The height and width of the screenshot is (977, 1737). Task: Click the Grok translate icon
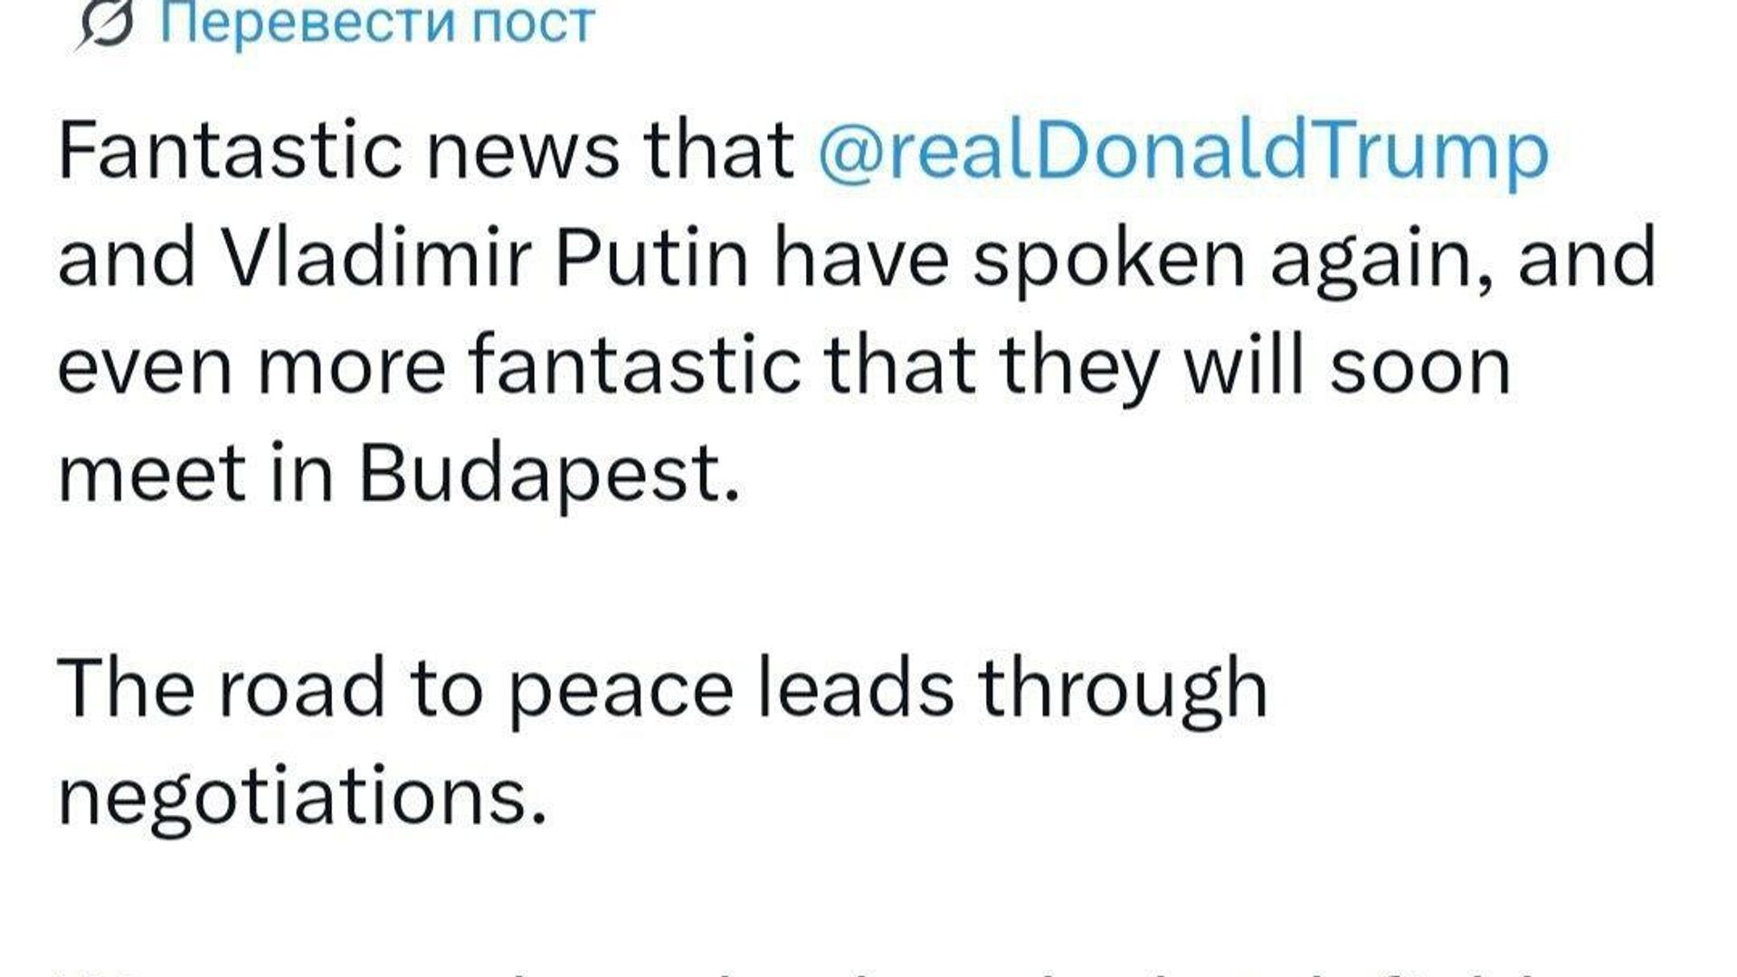[x=103, y=24]
